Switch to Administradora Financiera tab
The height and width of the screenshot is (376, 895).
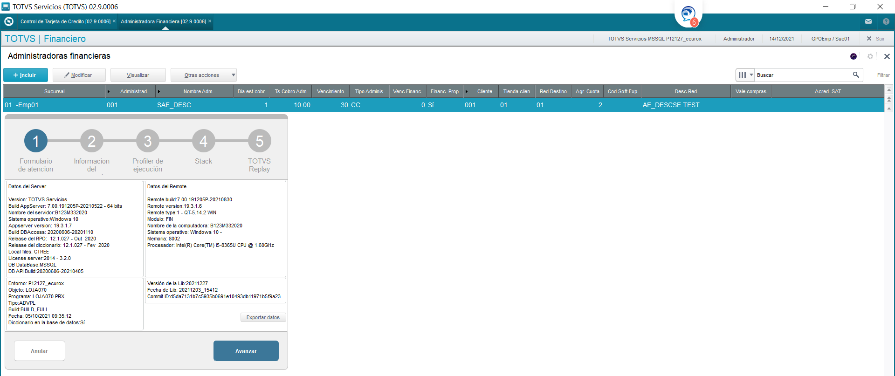coord(163,21)
